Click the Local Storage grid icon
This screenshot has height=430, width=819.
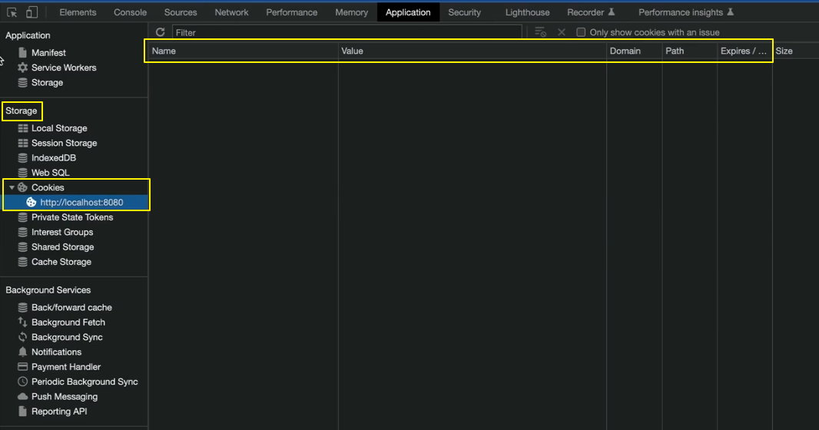point(23,128)
